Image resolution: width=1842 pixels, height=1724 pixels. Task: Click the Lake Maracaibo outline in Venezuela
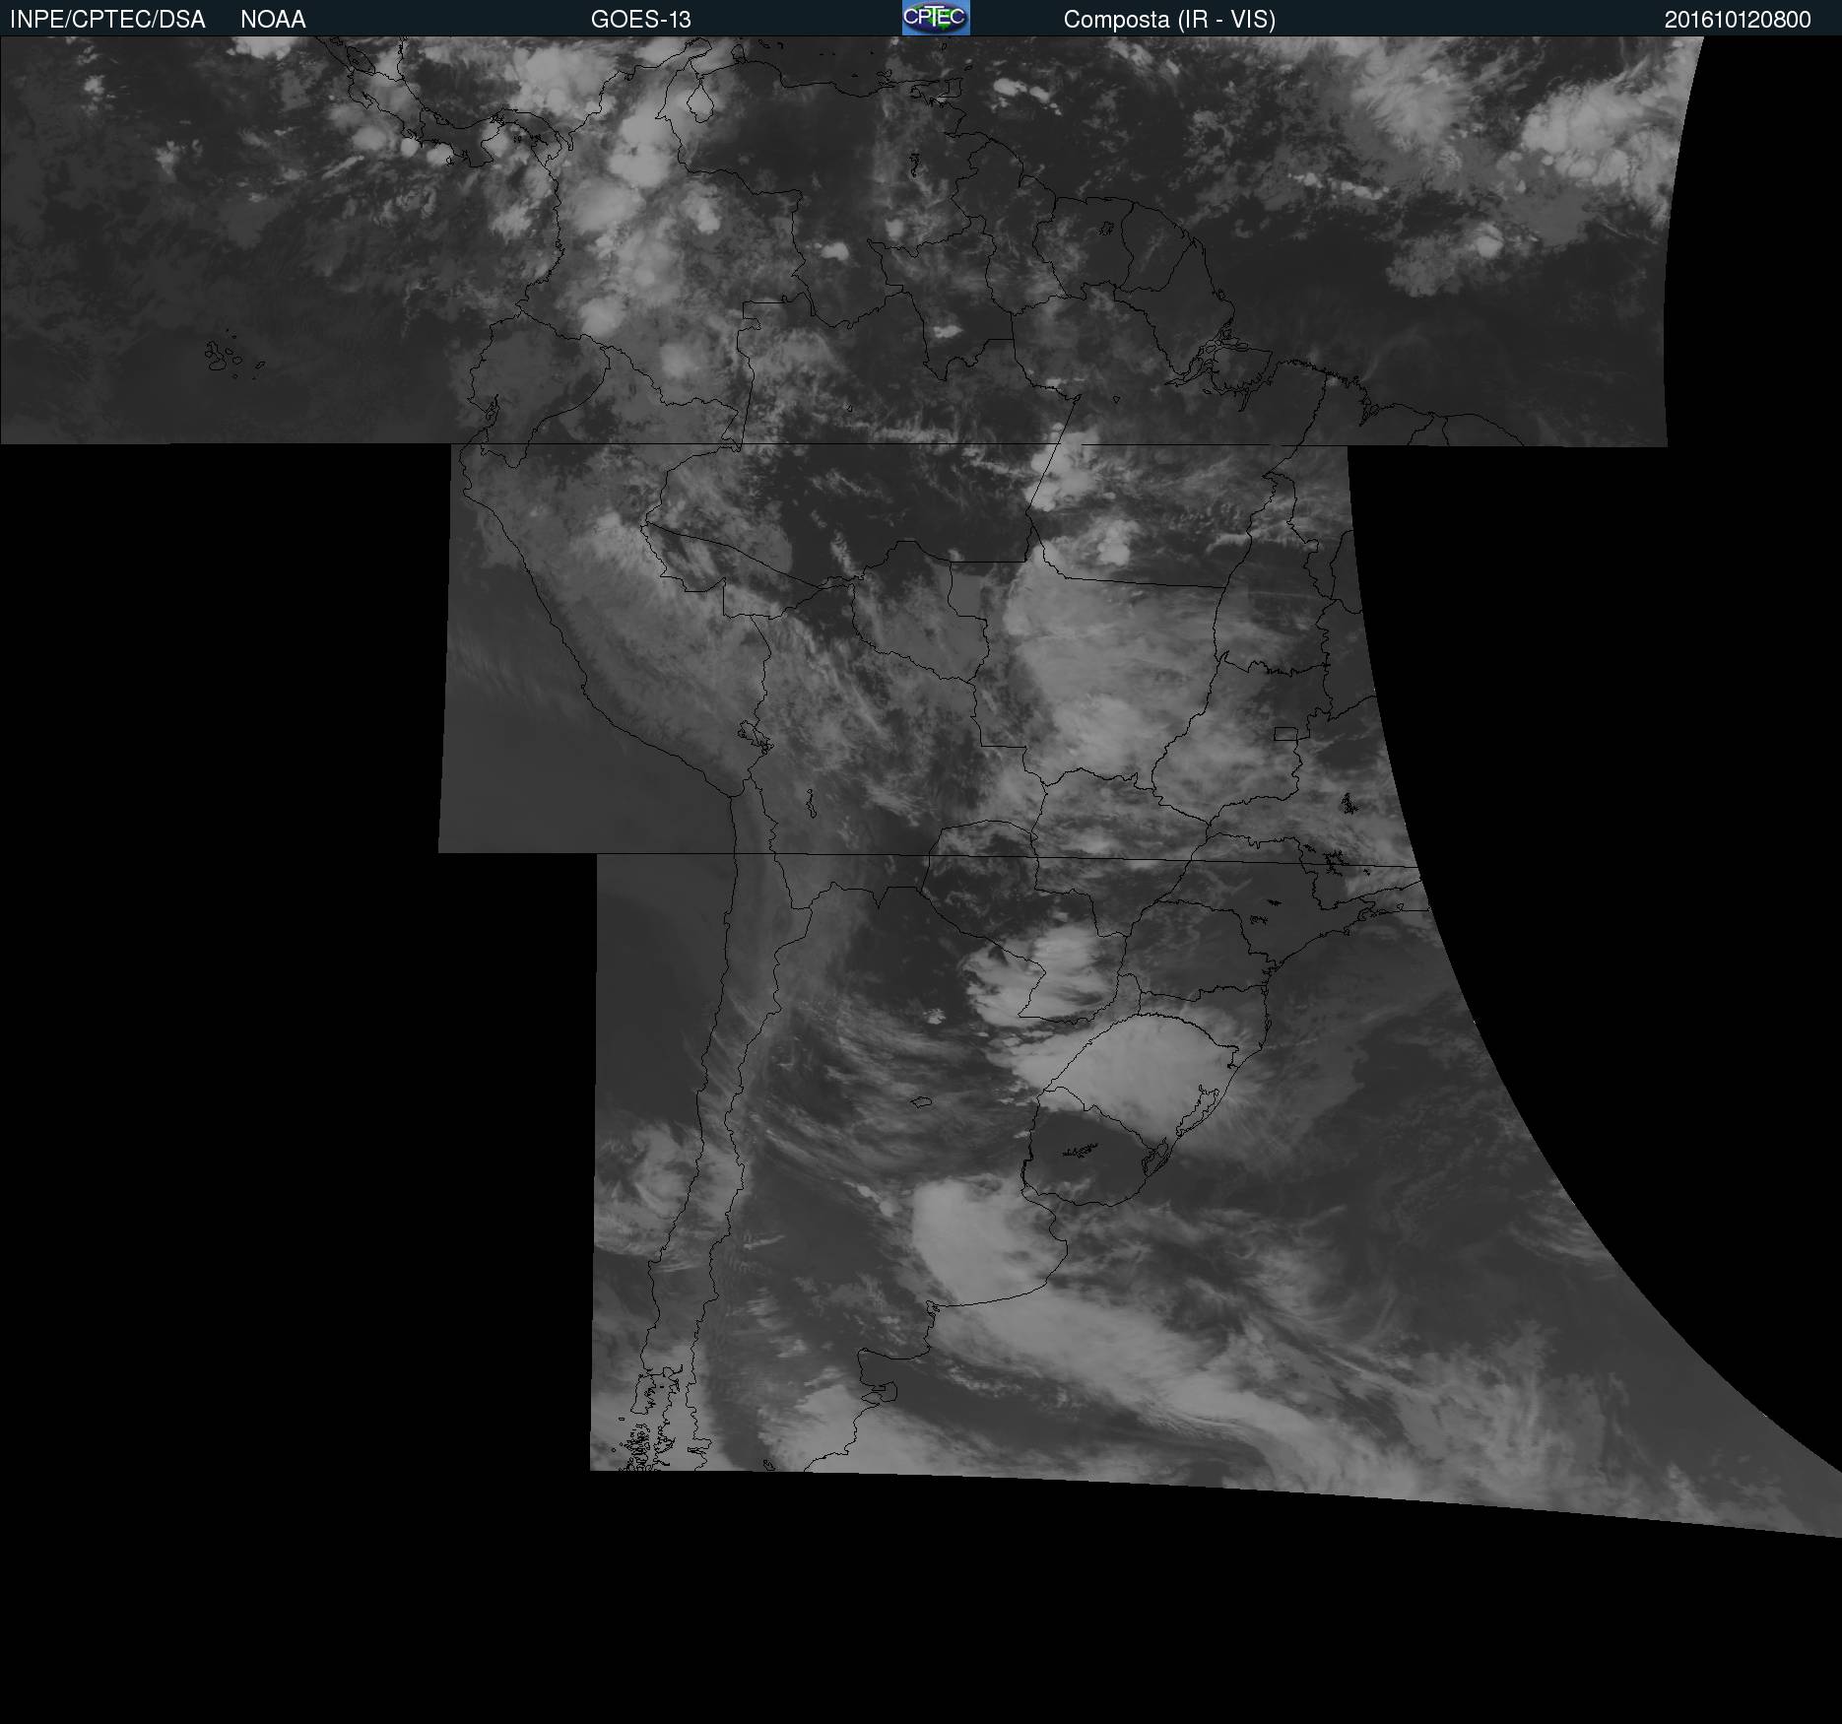[700, 101]
